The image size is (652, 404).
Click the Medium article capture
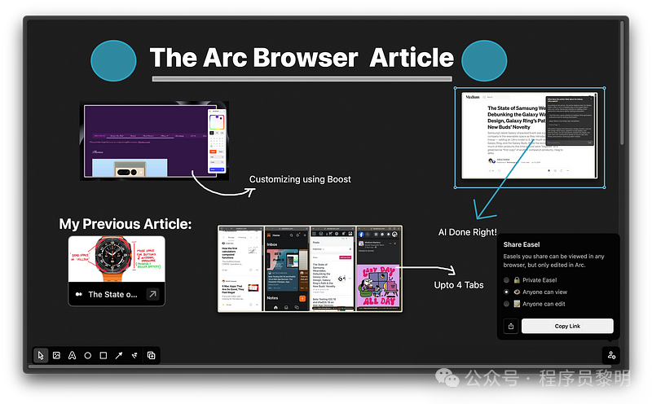click(529, 136)
